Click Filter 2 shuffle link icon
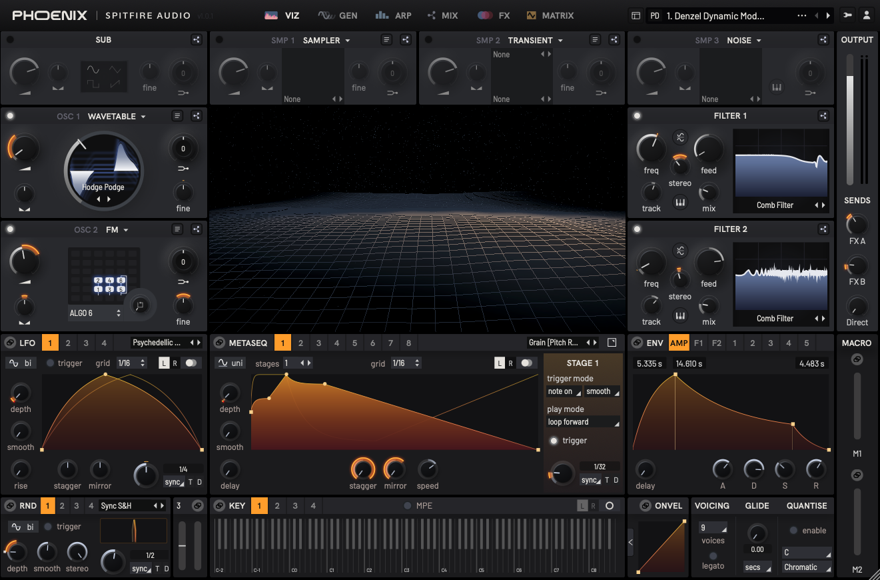 tap(679, 251)
